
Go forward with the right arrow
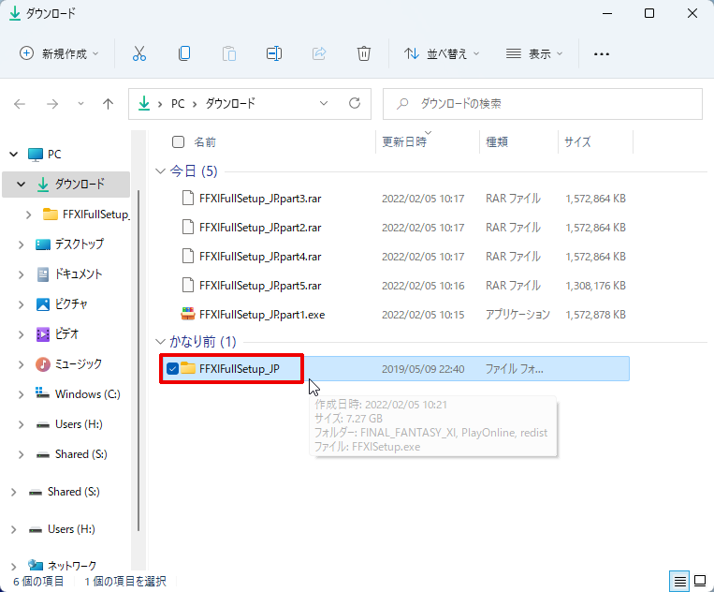point(52,104)
